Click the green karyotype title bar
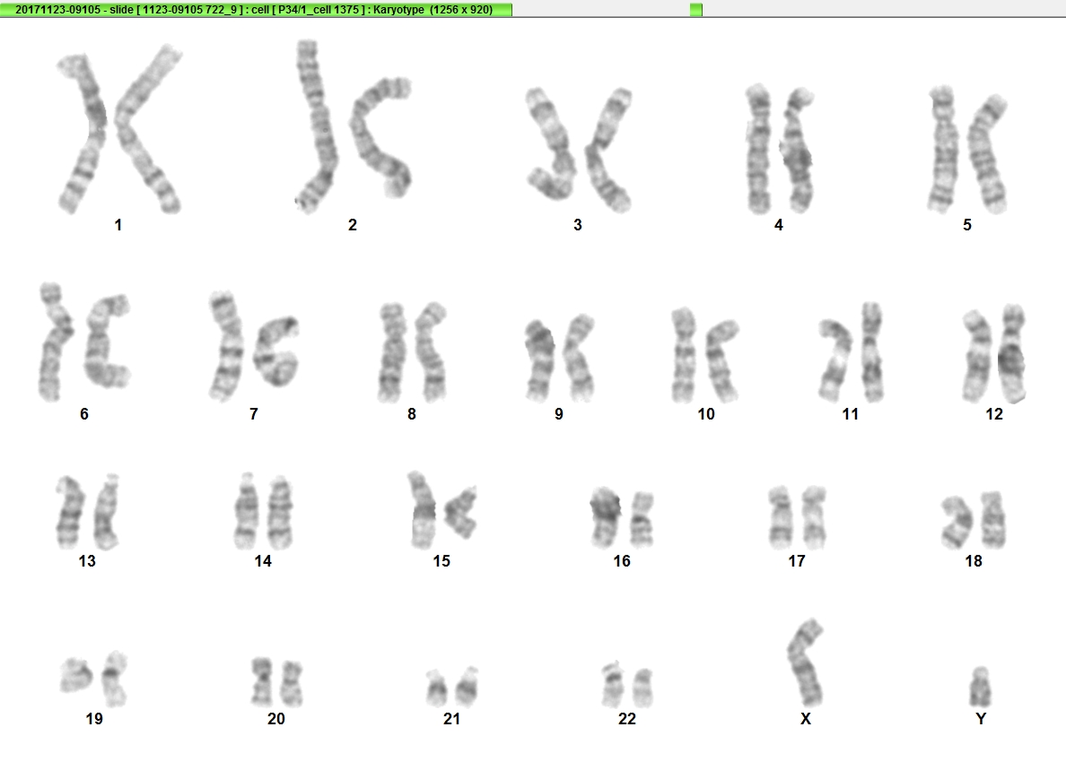This screenshot has height=779, width=1066. 256,10
